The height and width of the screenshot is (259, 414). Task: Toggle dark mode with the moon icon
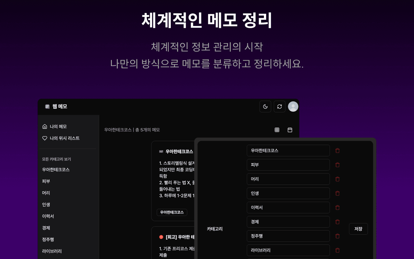265,107
